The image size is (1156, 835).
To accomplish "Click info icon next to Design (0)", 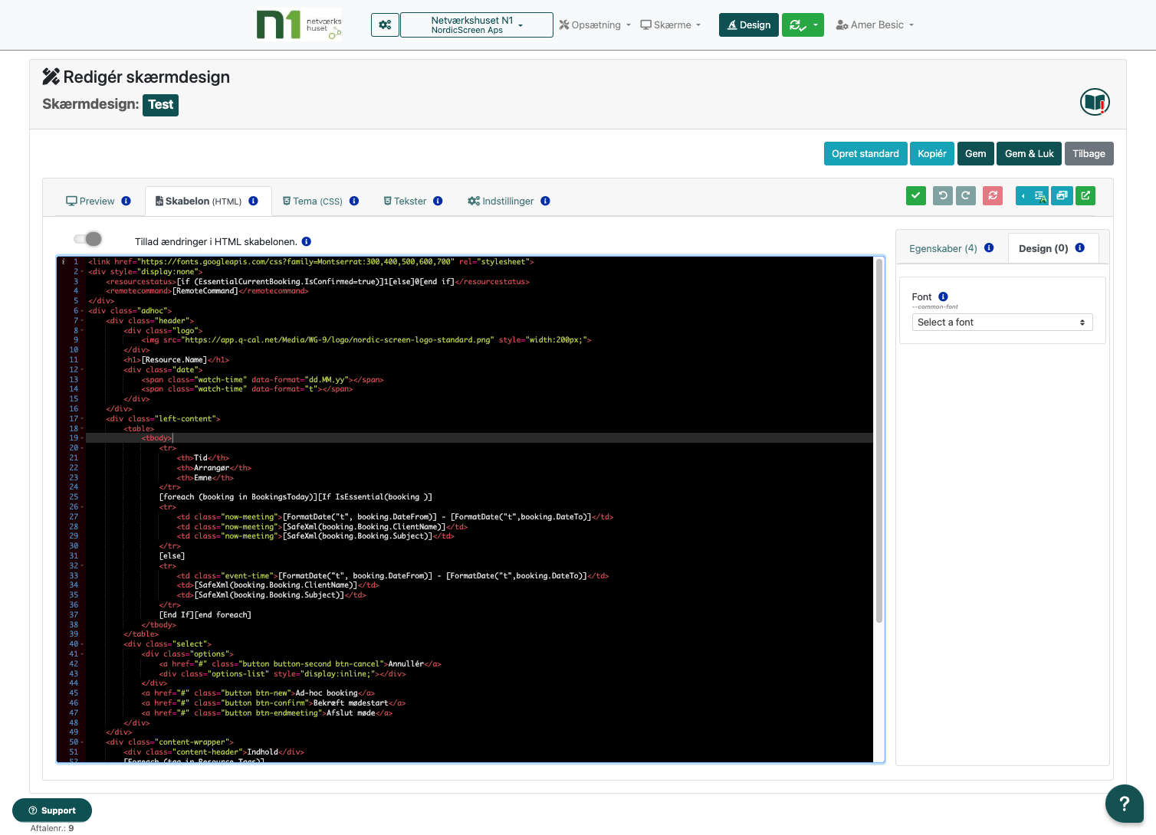I will (x=1079, y=247).
